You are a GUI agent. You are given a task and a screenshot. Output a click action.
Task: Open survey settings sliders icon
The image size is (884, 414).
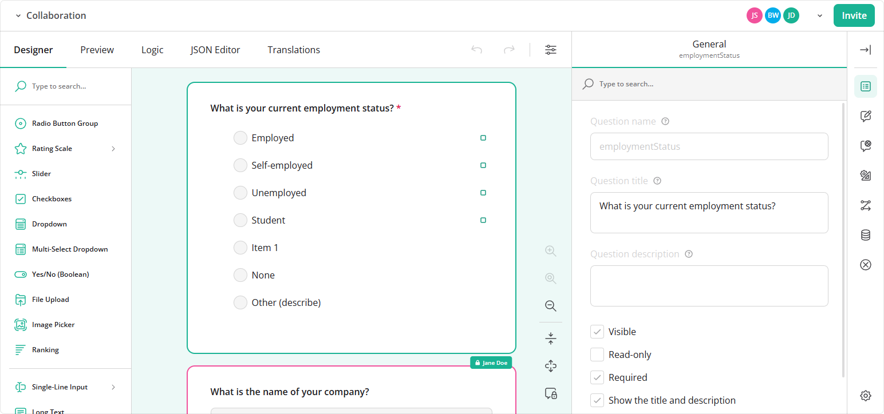(x=551, y=50)
